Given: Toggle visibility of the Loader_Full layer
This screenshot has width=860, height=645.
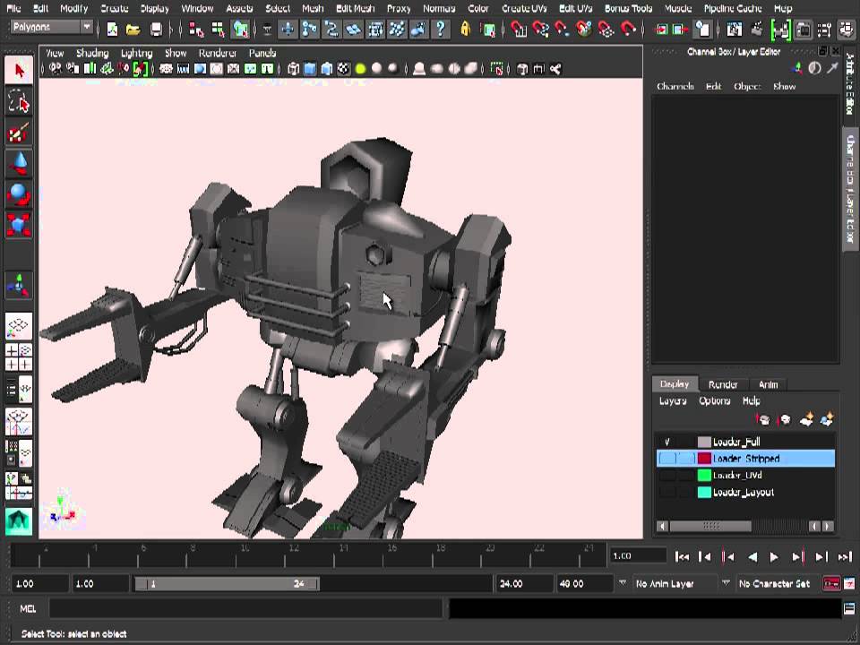Looking at the screenshot, I should tap(667, 442).
